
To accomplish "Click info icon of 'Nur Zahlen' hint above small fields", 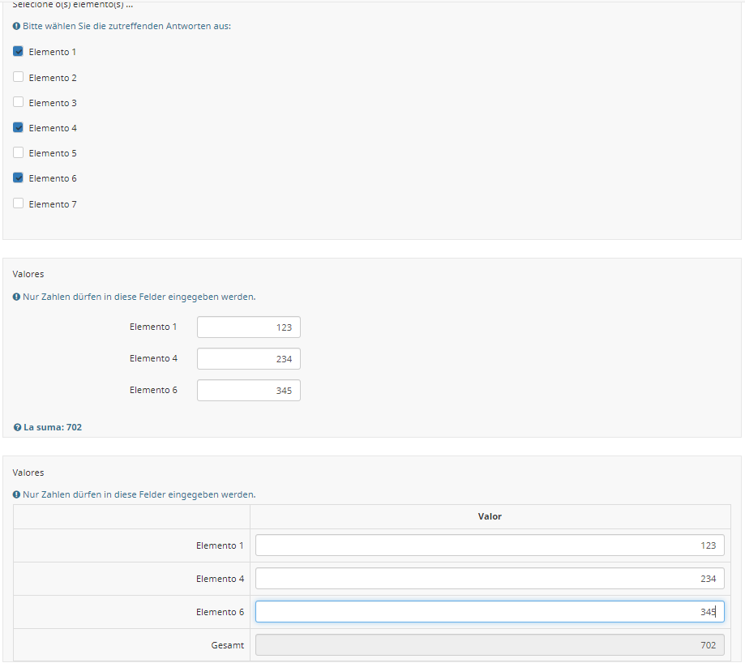I will pos(17,297).
